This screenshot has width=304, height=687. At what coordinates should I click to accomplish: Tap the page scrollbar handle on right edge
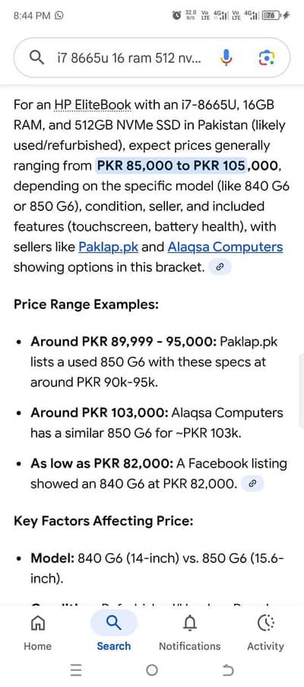click(302, 391)
